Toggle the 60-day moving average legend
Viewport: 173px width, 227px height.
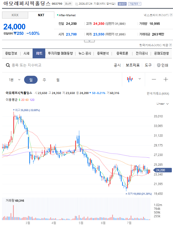27,100
